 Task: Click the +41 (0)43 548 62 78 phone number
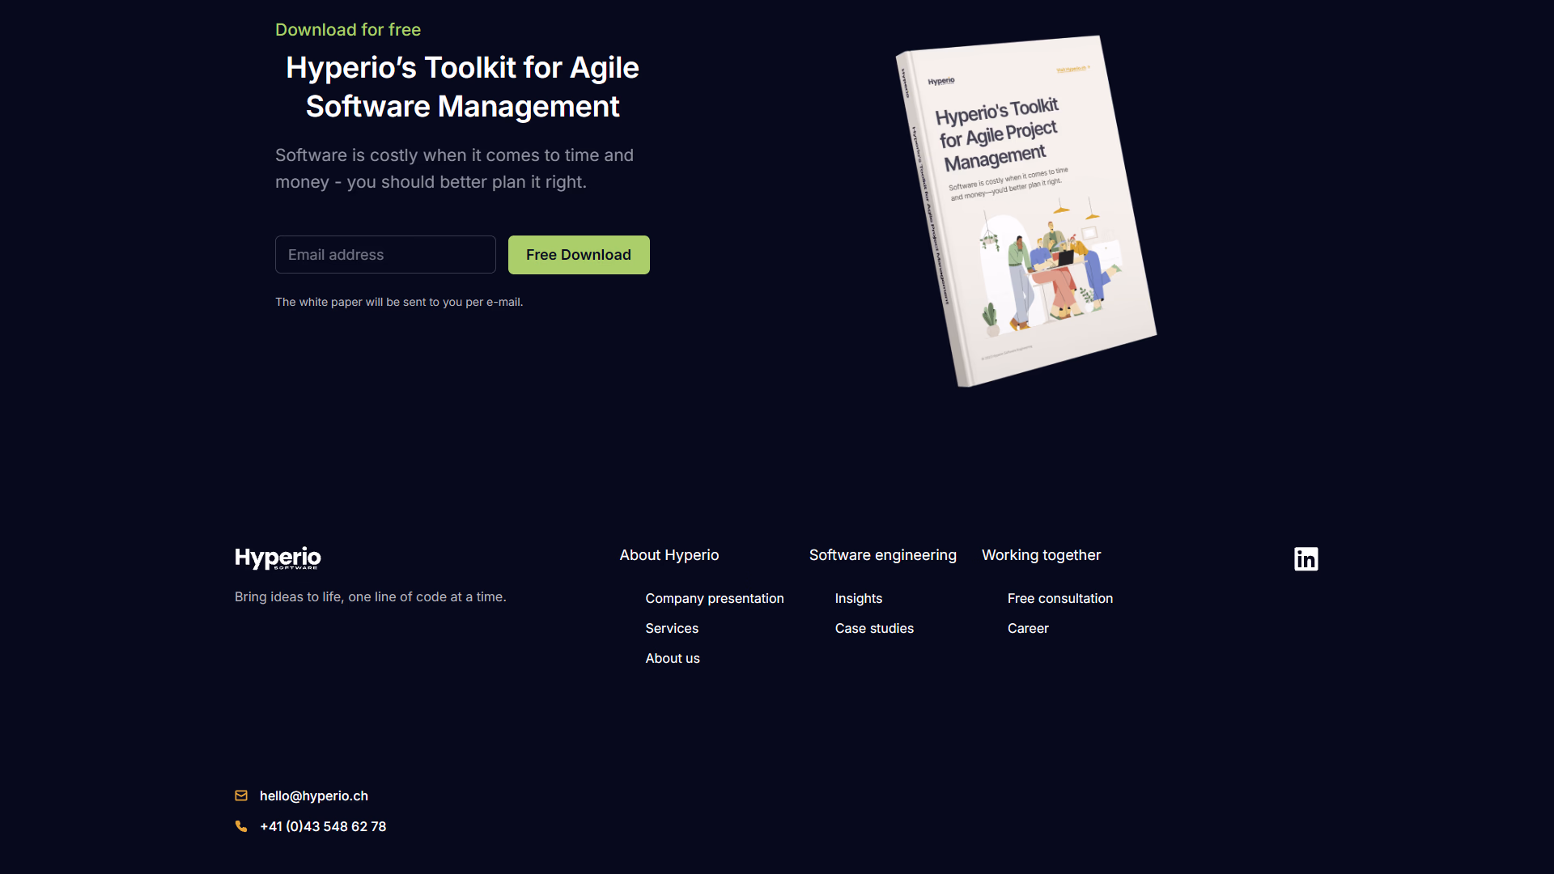pos(323,827)
